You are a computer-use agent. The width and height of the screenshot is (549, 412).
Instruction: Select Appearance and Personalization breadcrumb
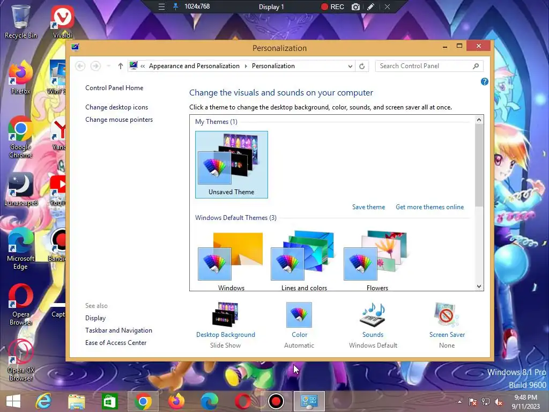(x=194, y=66)
